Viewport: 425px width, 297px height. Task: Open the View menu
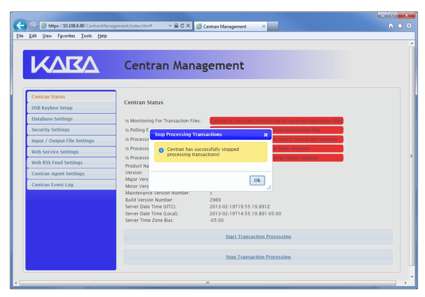coord(47,36)
